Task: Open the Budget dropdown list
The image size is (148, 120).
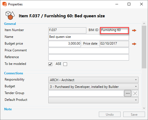Action: 93,87
